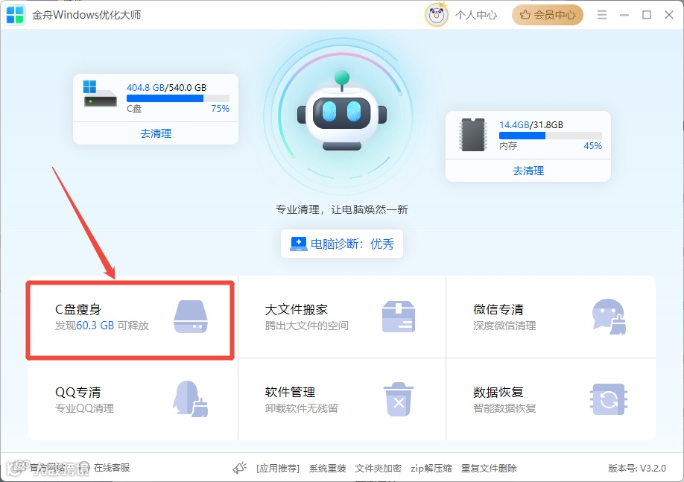Click the computer diagnosis laptop icon

(298, 244)
